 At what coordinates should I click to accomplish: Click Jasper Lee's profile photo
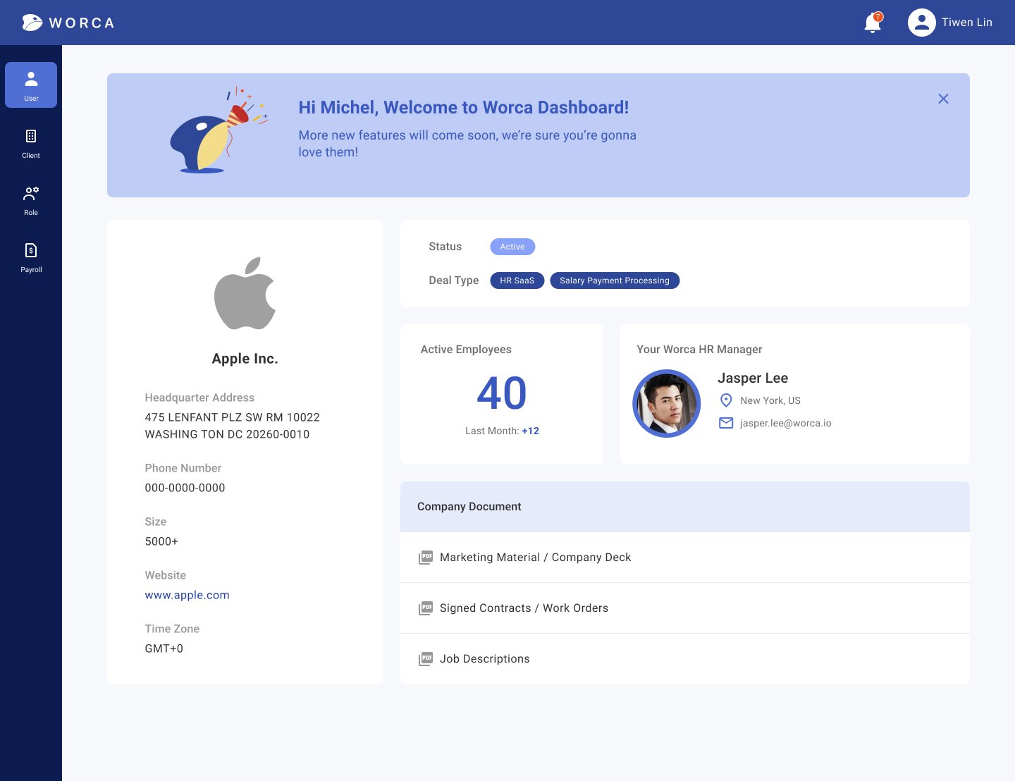667,403
